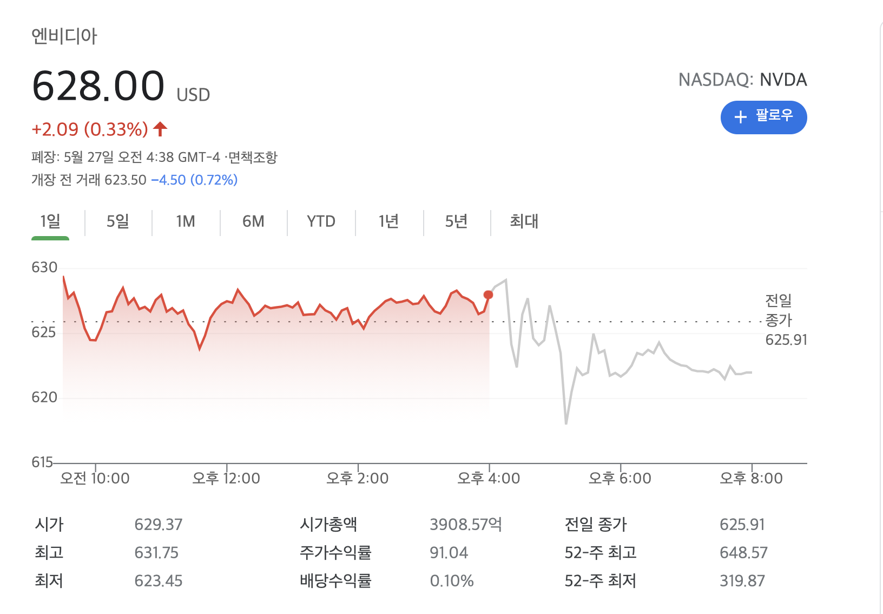This screenshot has height=614, width=883.
Task: Click the 620 y-axis label
Action: tap(44, 397)
